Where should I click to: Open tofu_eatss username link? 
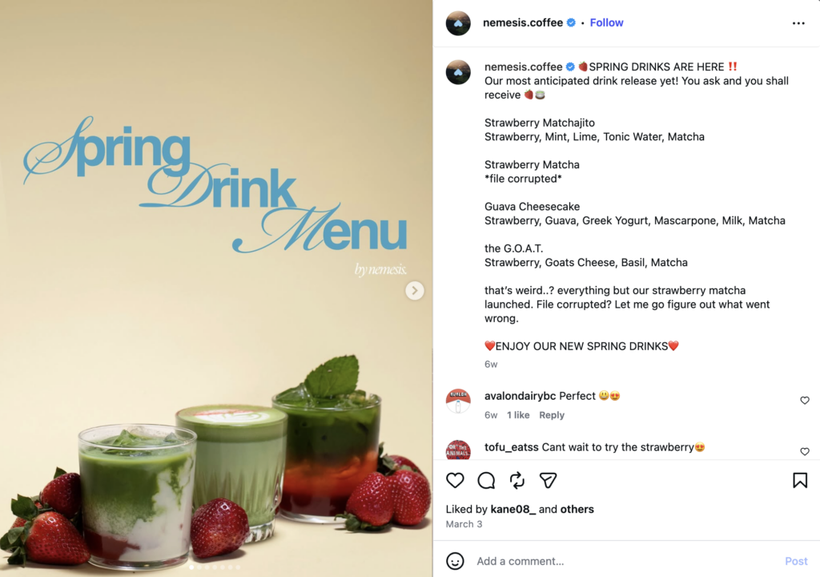click(x=511, y=446)
